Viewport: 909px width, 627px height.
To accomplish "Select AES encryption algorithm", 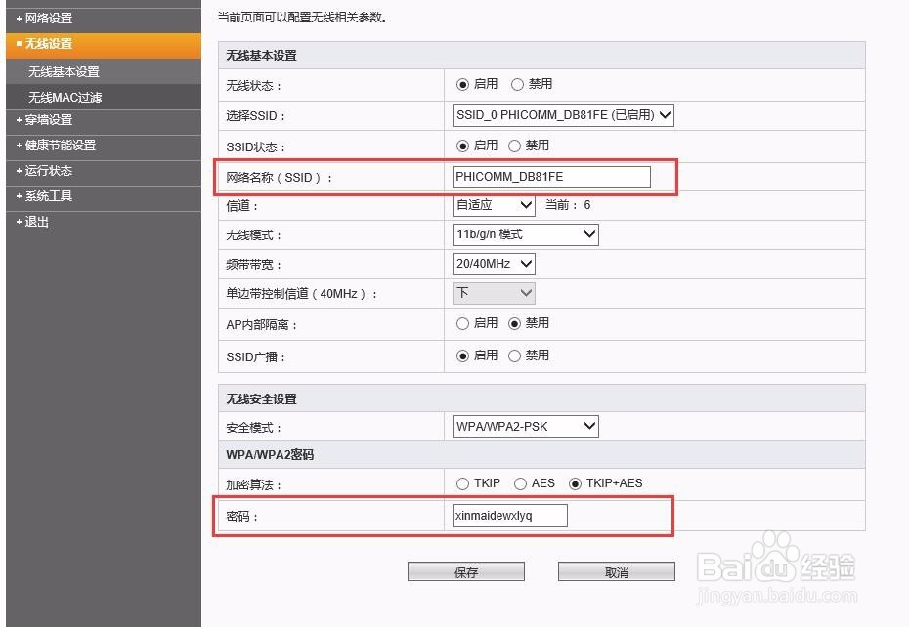I will (519, 482).
